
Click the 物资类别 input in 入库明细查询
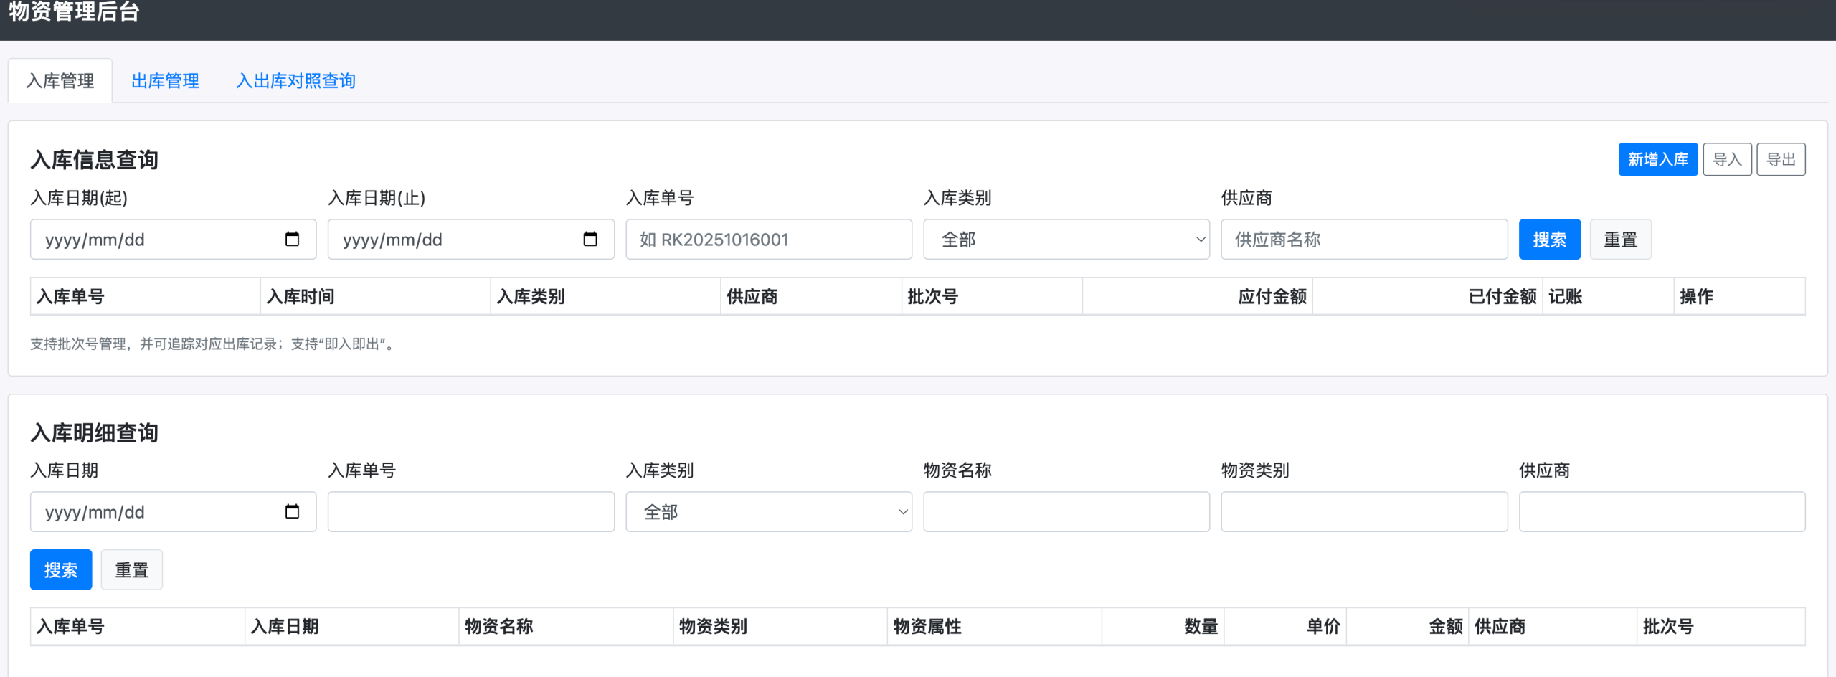[1364, 511]
